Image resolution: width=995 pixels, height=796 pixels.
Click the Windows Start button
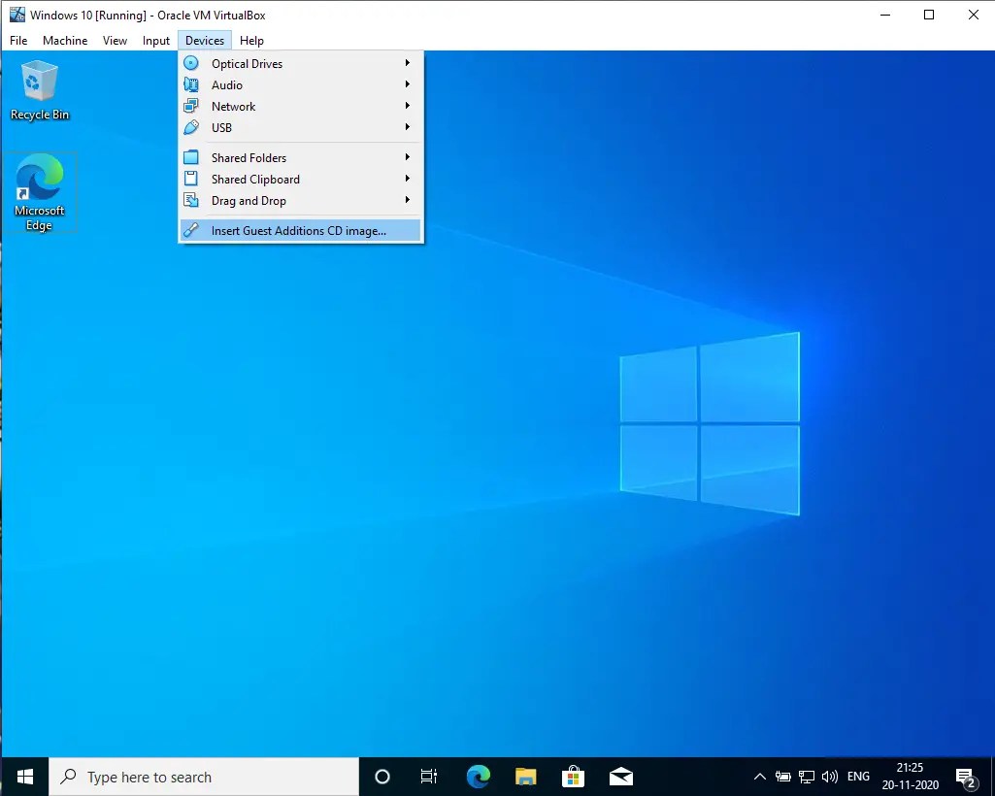pos(24,777)
